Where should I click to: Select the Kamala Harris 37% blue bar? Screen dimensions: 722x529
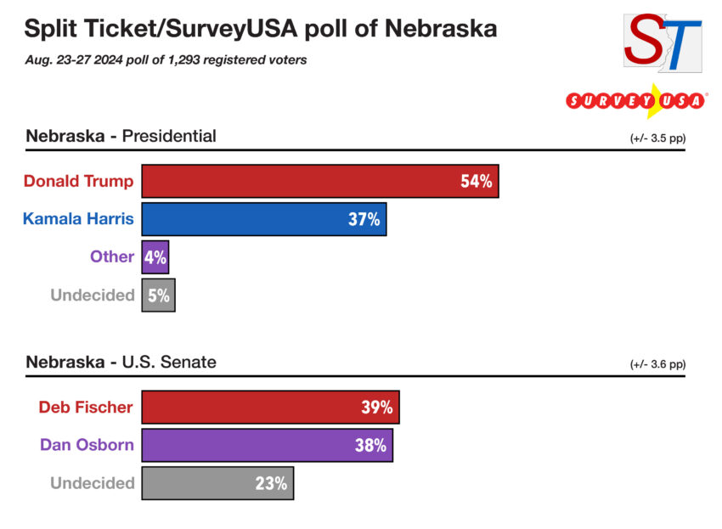point(263,219)
